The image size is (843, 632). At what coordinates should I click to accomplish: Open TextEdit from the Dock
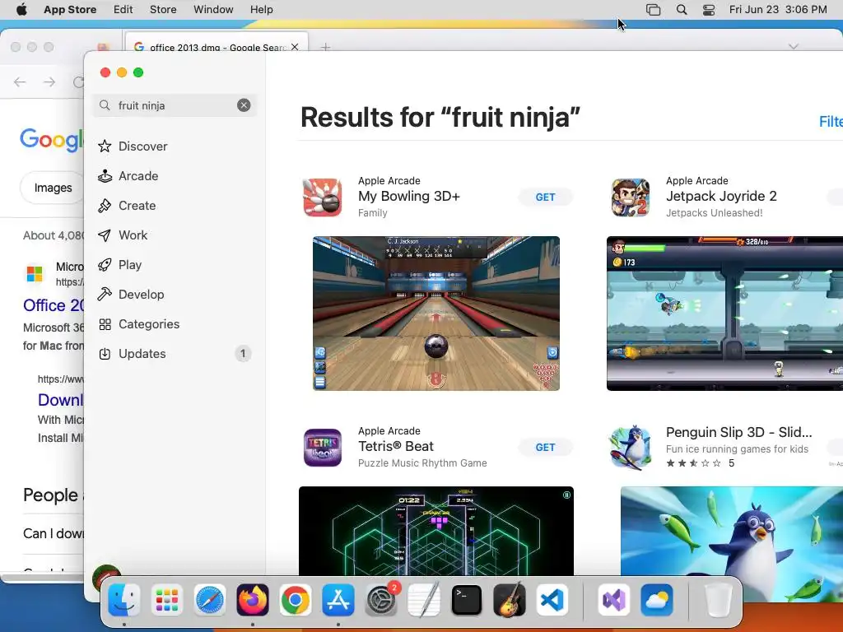tap(424, 600)
